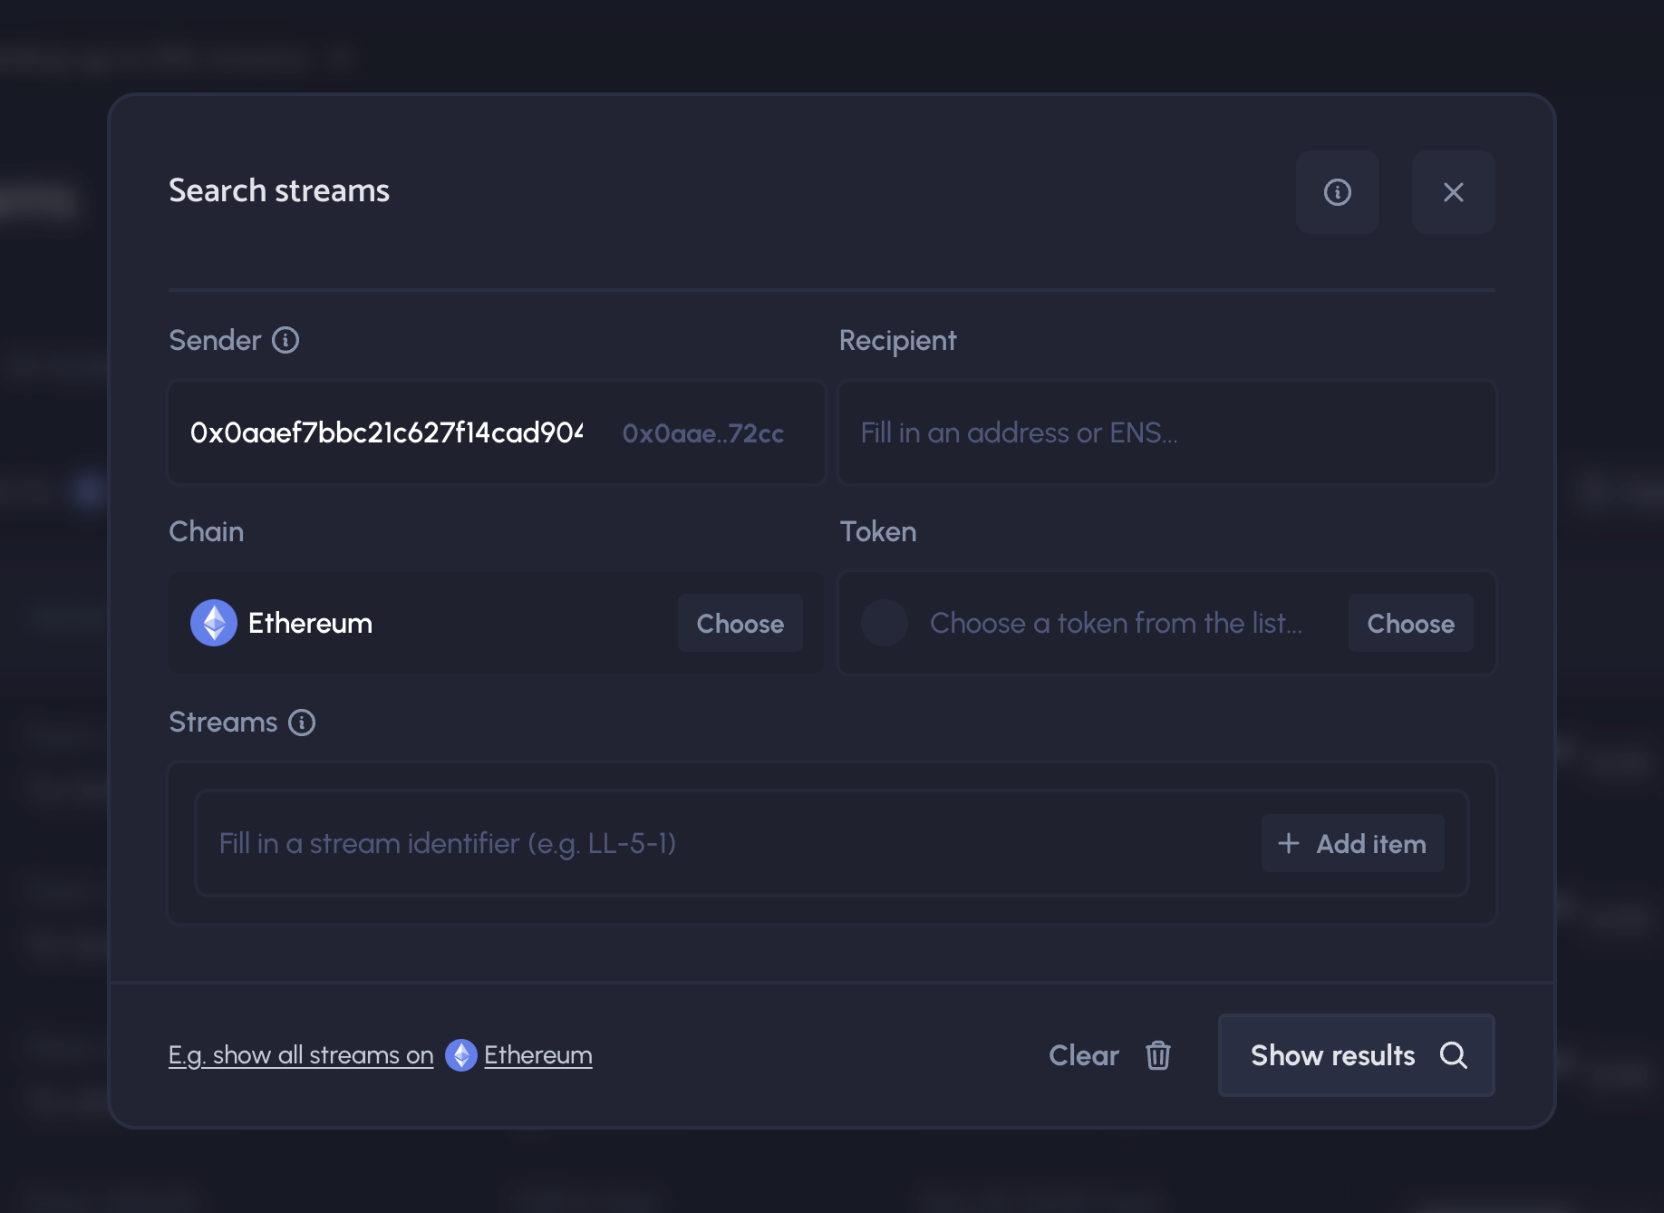Click the Ethereum logo in Chain field
Screen dimensions: 1664x1213
click(x=214, y=623)
